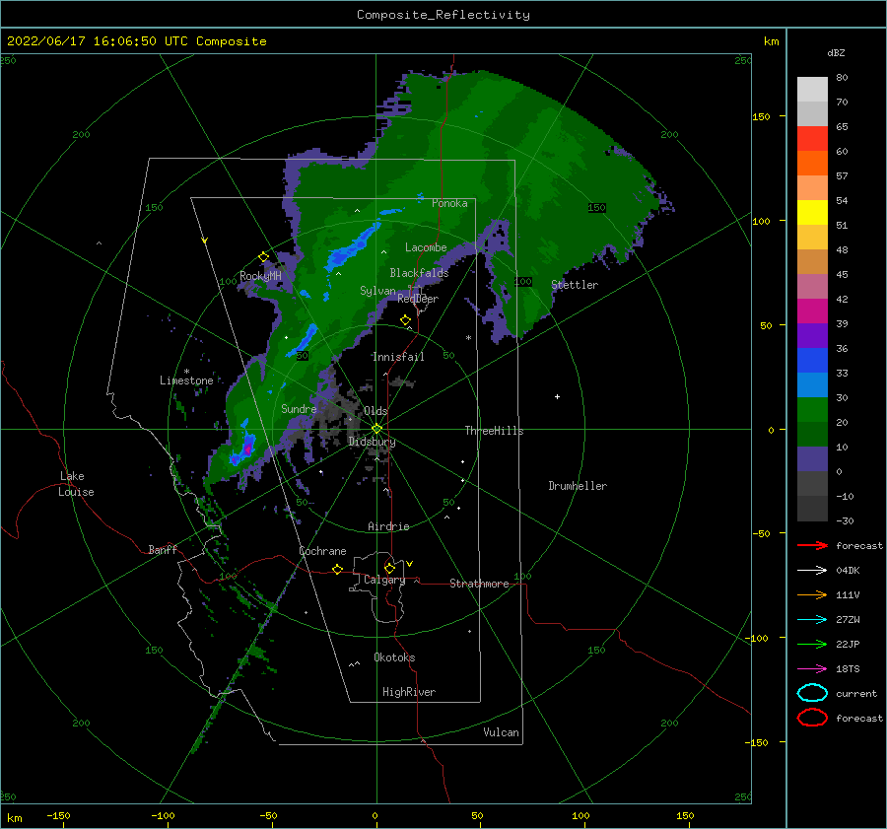887x829 pixels.
Task: Click the green 22JP arrow legend icon
Action: click(812, 644)
